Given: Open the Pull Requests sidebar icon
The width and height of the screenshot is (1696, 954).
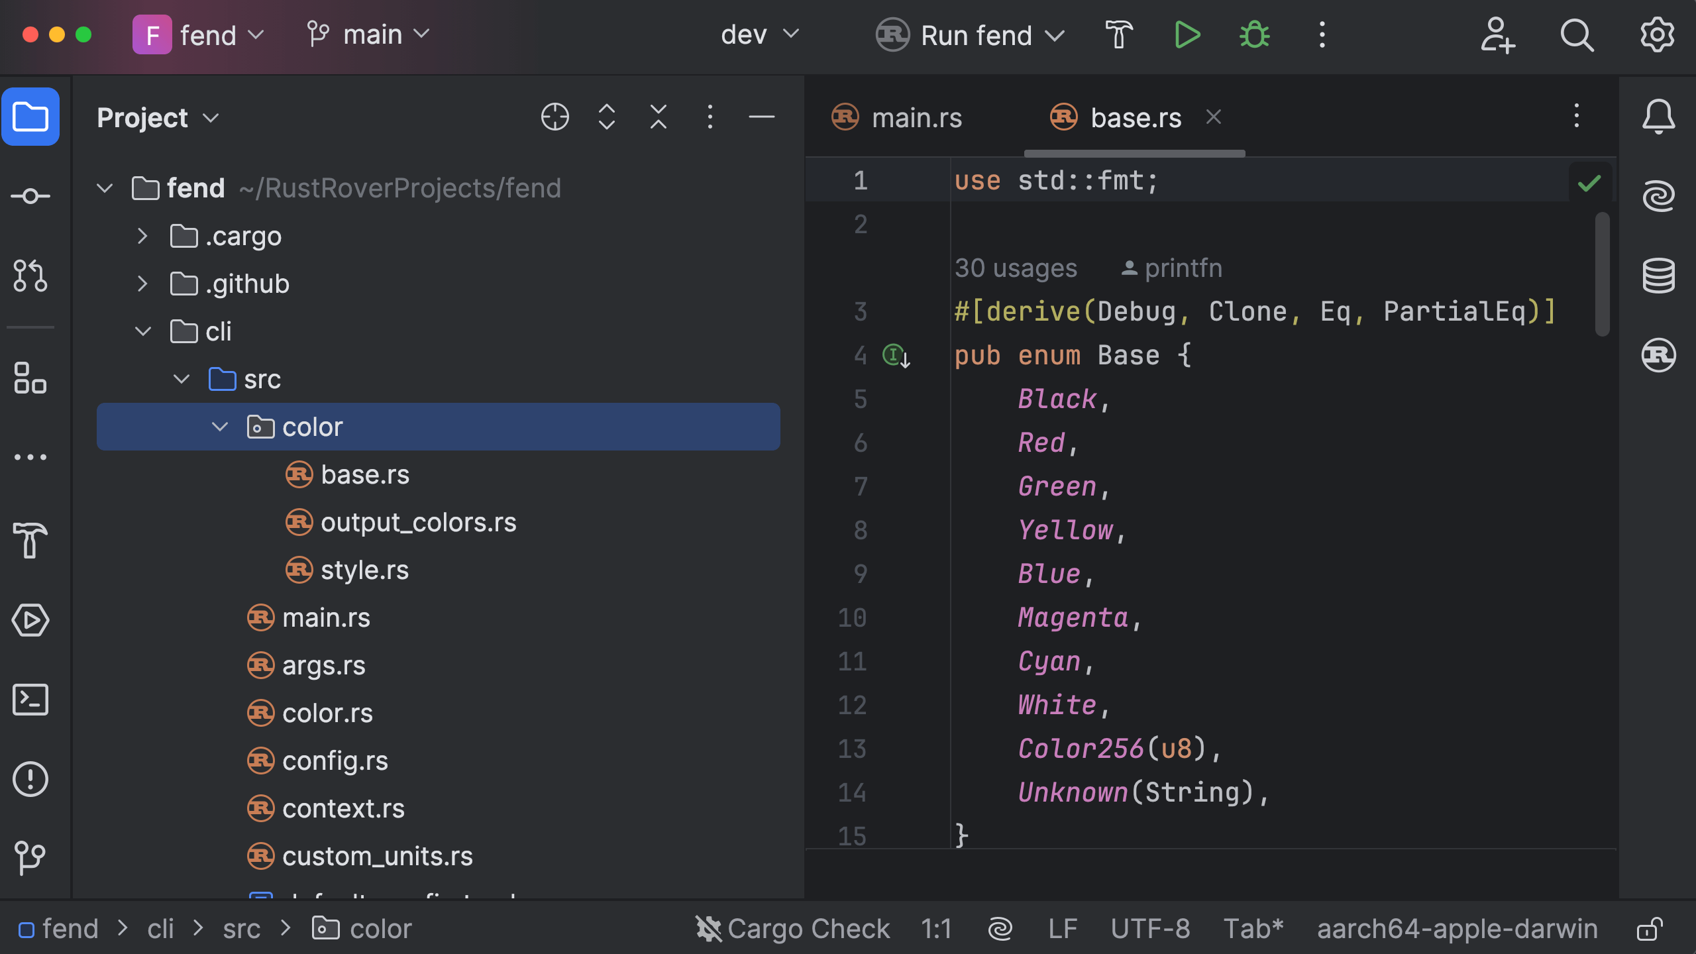Looking at the screenshot, I should point(30,276).
